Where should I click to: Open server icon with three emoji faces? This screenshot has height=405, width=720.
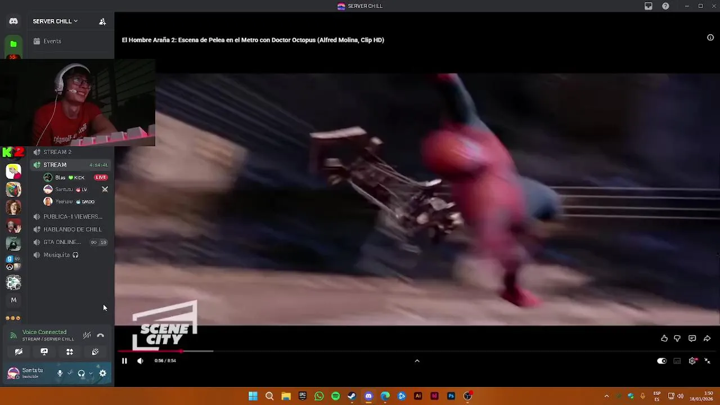[13, 318]
